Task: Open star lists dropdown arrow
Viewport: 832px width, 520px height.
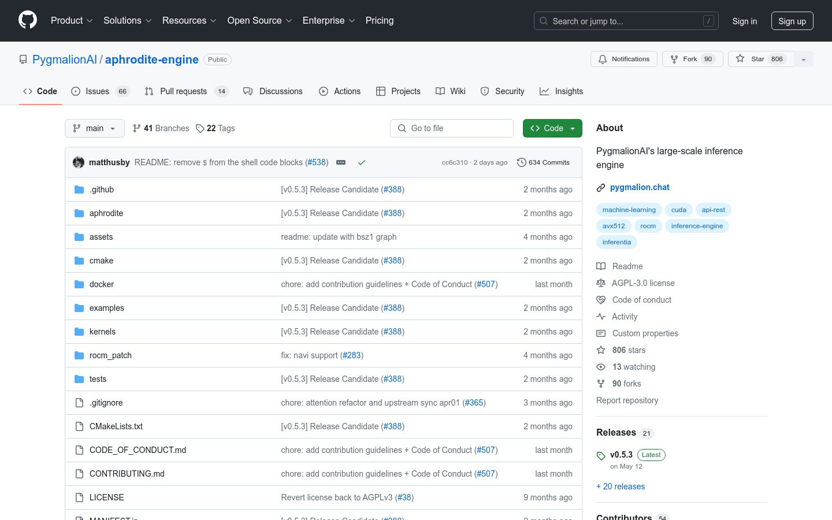Action: (x=803, y=59)
